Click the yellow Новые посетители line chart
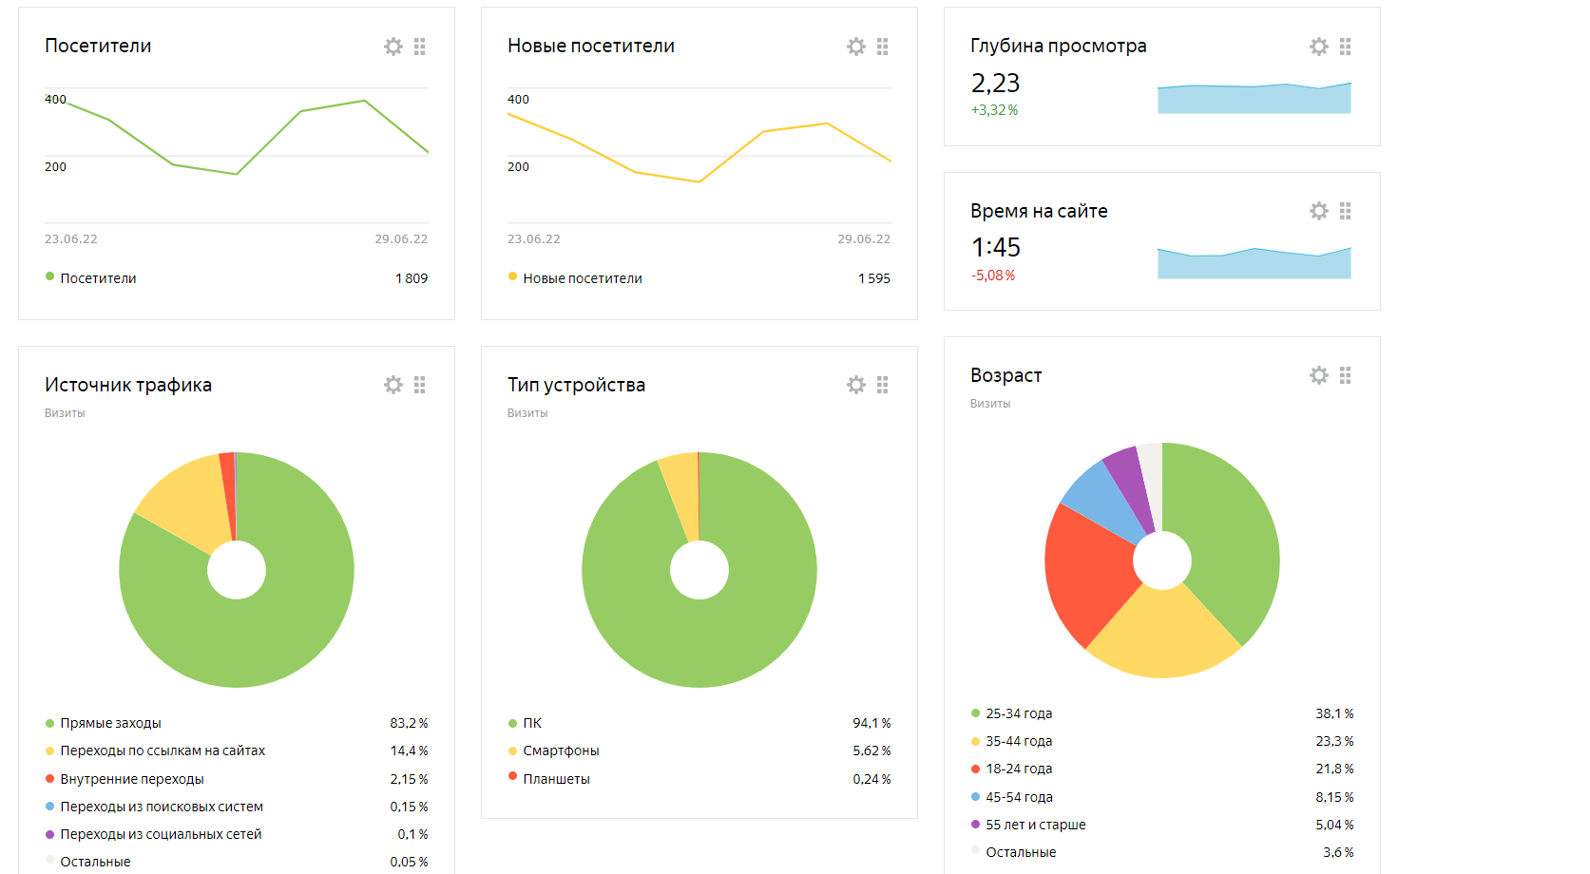Image resolution: width=1590 pixels, height=874 pixels. [699, 155]
